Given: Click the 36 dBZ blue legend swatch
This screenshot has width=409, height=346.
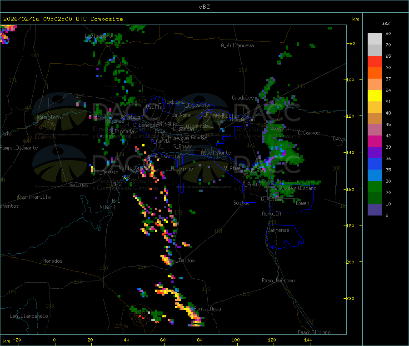Looking at the screenshot, I should click(x=374, y=164).
